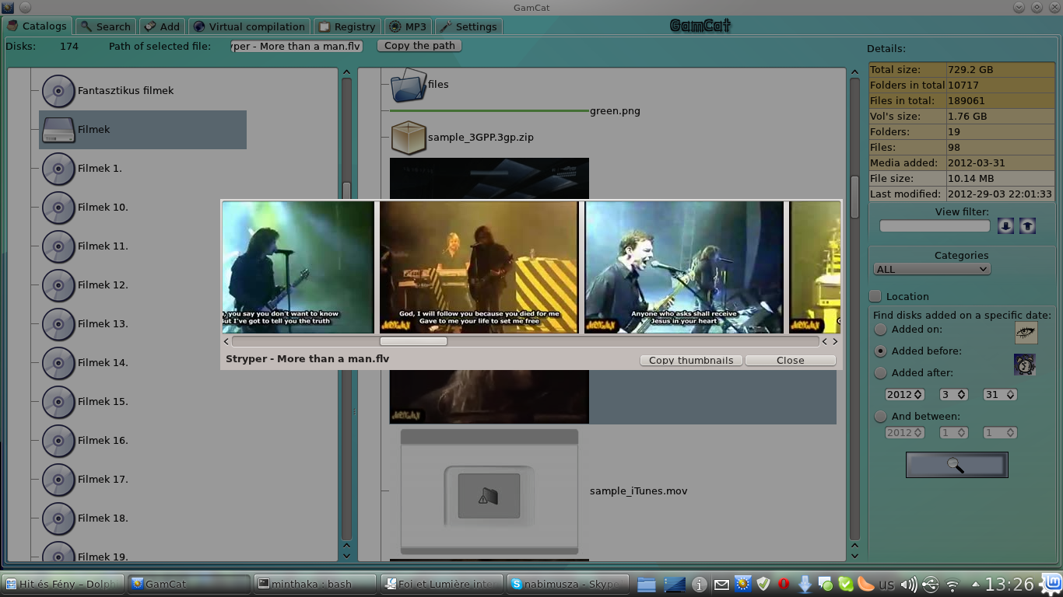Switch to the Search tab

point(106,26)
